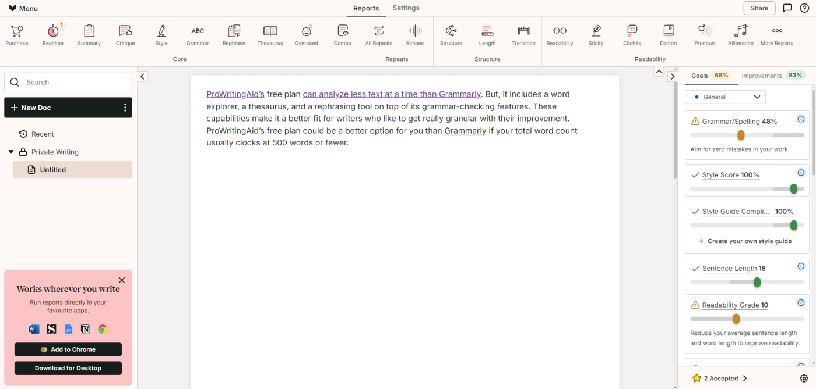Open the General document type dropdown
The image size is (816, 389).
pos(725,97)
